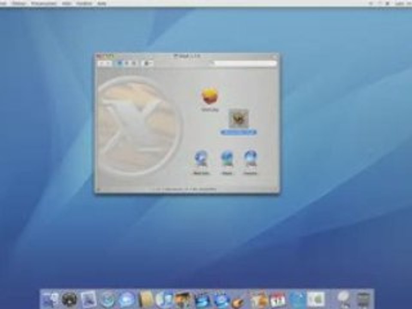The width and height of the screenshot is (412, 309).
Task: Open Finder from the Dock
Action: coord(51,300)
